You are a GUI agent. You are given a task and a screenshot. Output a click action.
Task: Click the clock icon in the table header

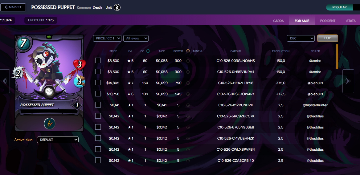188,51
